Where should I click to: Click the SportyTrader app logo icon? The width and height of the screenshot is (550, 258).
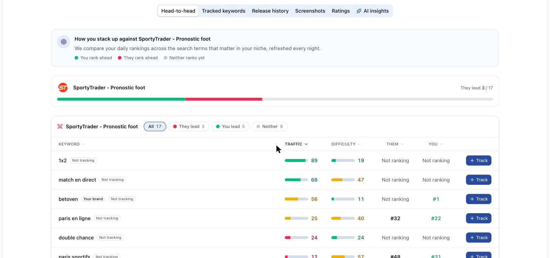(x=63, y=88)
